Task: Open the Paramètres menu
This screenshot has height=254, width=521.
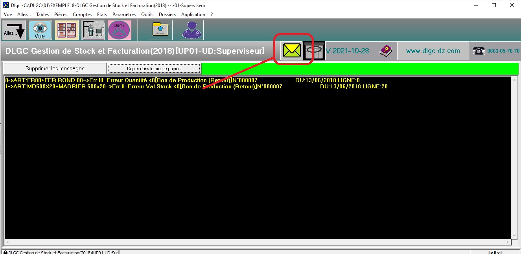Action: (124, 15)
